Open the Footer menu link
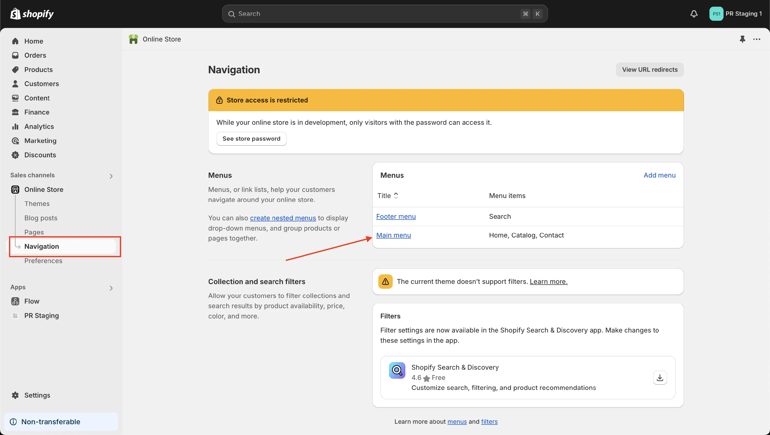The image size is (770, 435). (x=396, y=217)
